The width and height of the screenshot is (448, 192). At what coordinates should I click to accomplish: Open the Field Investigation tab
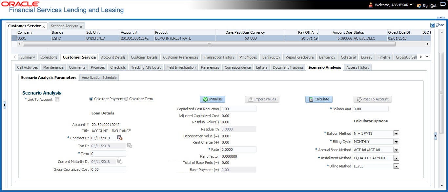(x=181, y=67)
